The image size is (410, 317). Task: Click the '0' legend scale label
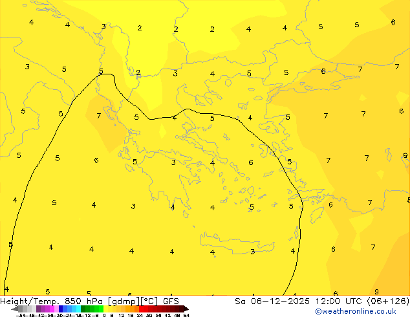pos(104,316)
